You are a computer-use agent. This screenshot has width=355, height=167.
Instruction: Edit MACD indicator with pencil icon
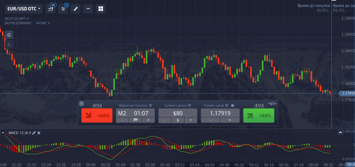click(x=34, y=133)
